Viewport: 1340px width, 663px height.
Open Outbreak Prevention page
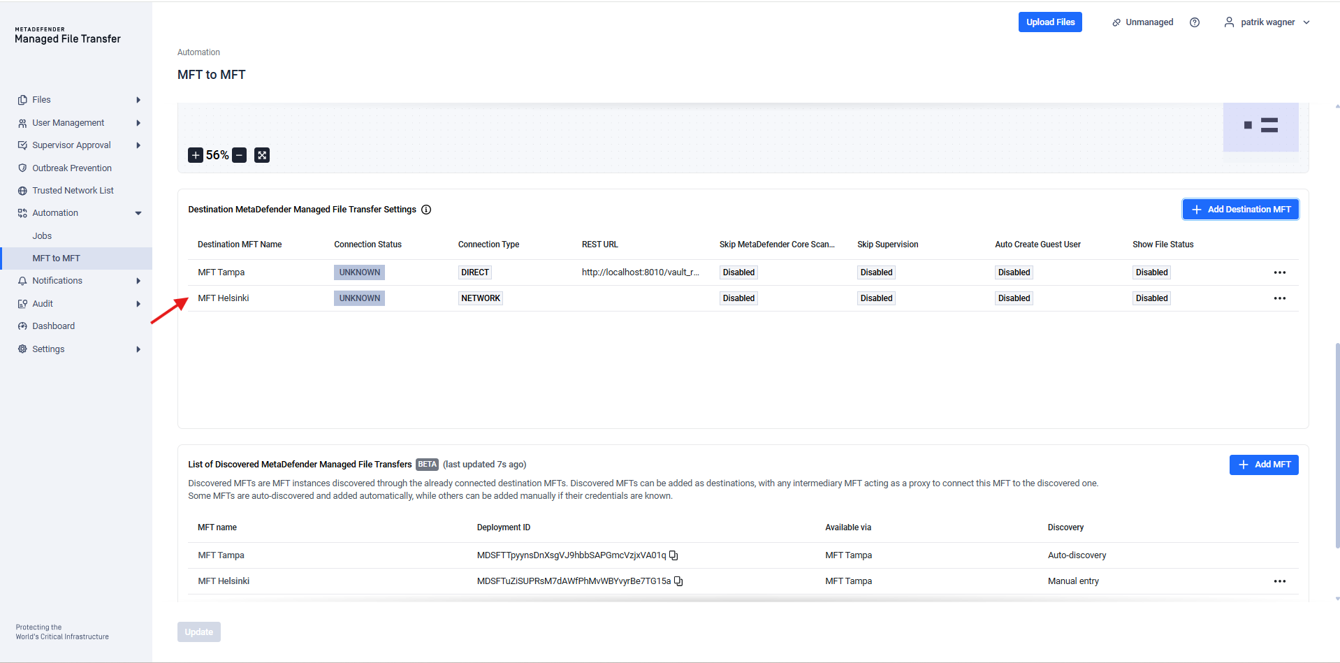(71, 168)
